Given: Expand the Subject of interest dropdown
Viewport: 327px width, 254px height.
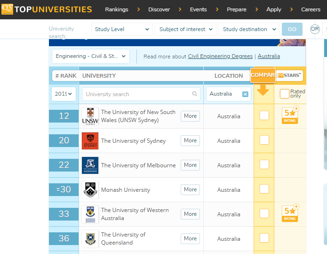Looking at the screenshot, I should coord(185,29).
